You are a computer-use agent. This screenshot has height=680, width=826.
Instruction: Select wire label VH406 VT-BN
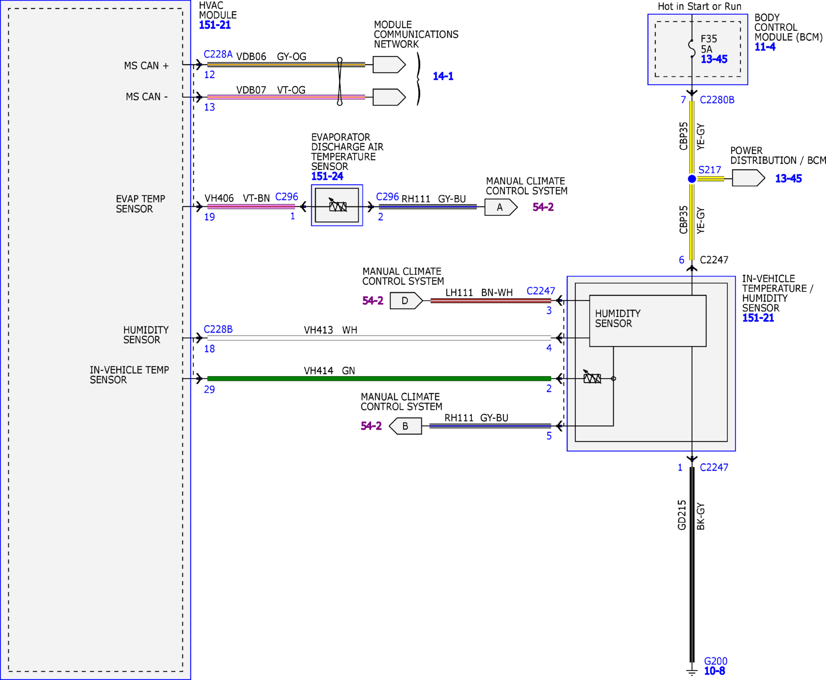click(237, 198)
